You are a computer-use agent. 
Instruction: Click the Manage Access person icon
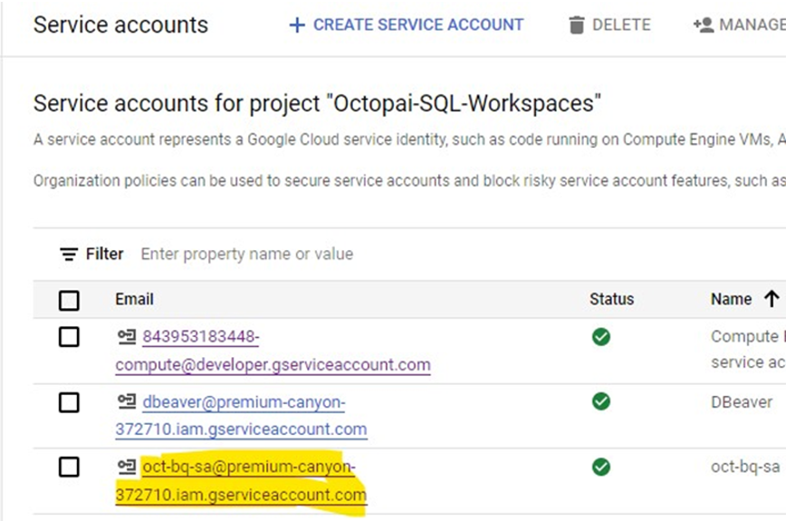pyautogui.click(x=704, y=25)
